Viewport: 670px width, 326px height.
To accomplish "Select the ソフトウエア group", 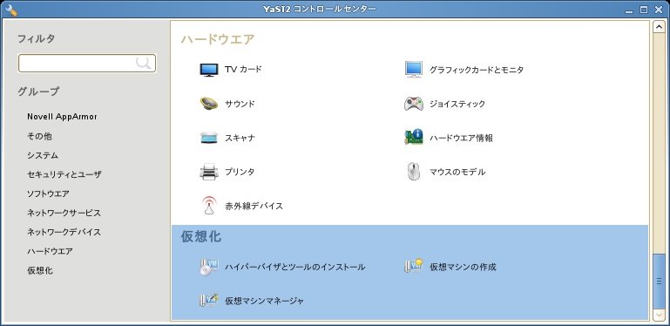I will (x=48, y=194).
